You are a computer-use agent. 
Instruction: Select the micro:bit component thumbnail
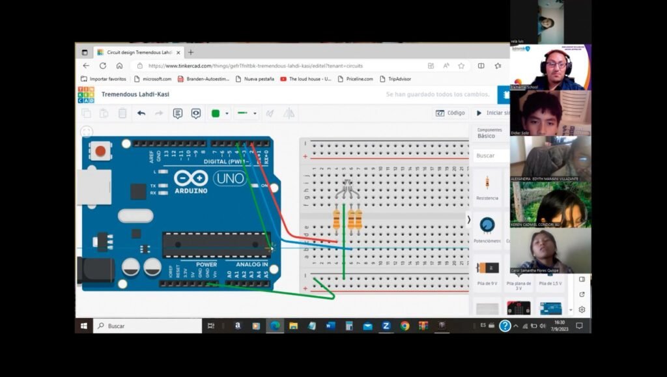point(518,308)
